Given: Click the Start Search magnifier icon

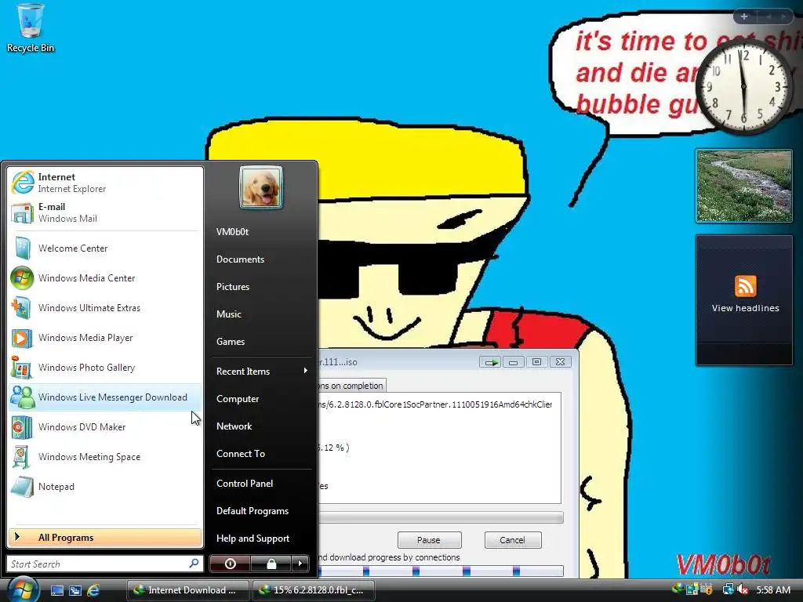Looking at the screenshot, I should pyautogui.click(x=194, y=563).
